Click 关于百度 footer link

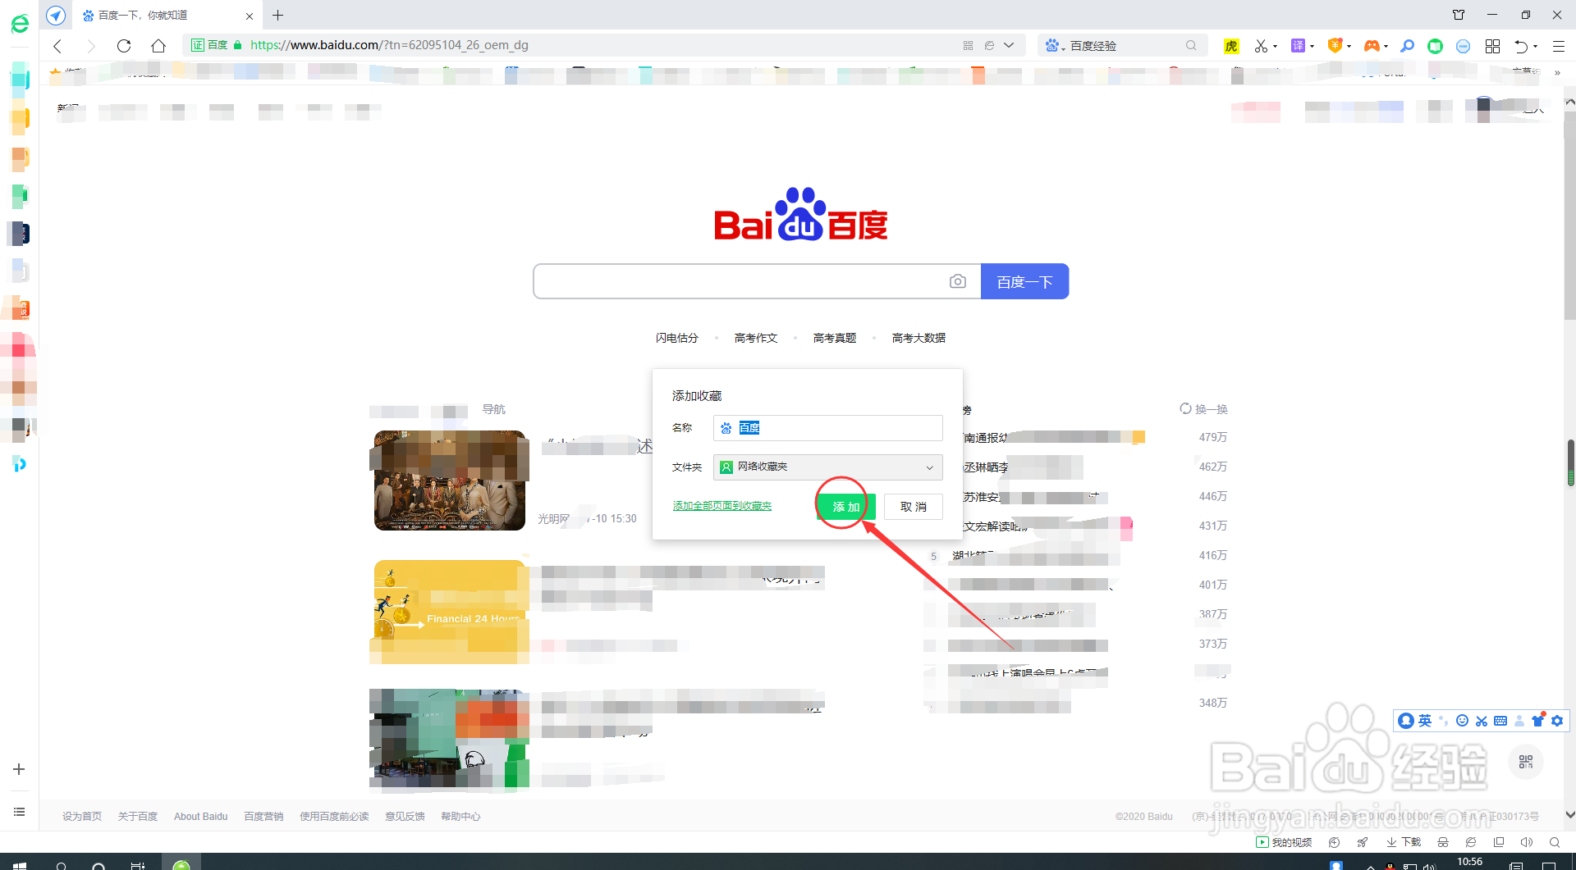pos(138,816)
